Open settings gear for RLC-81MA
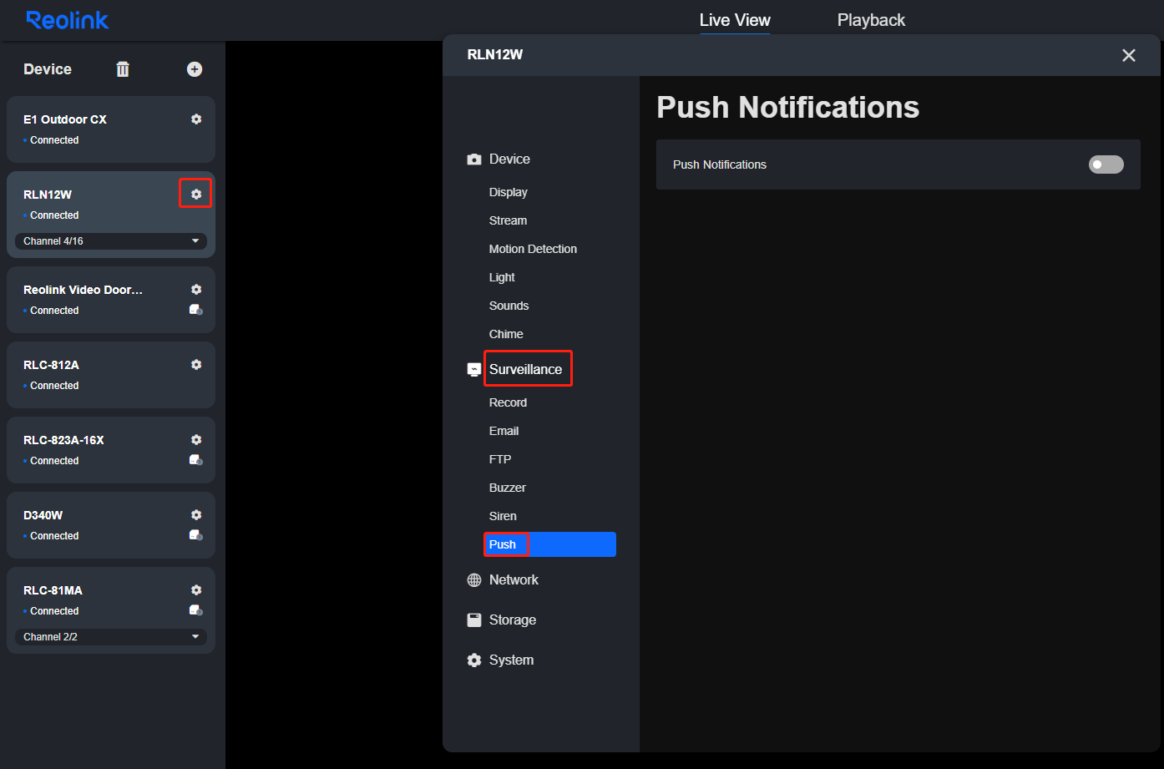This screenshot has height=769, width=1164. pos(196,590)
